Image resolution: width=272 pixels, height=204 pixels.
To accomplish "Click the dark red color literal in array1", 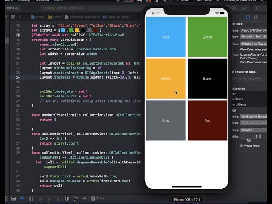I will pyautogui.click(x=96, y=30).
